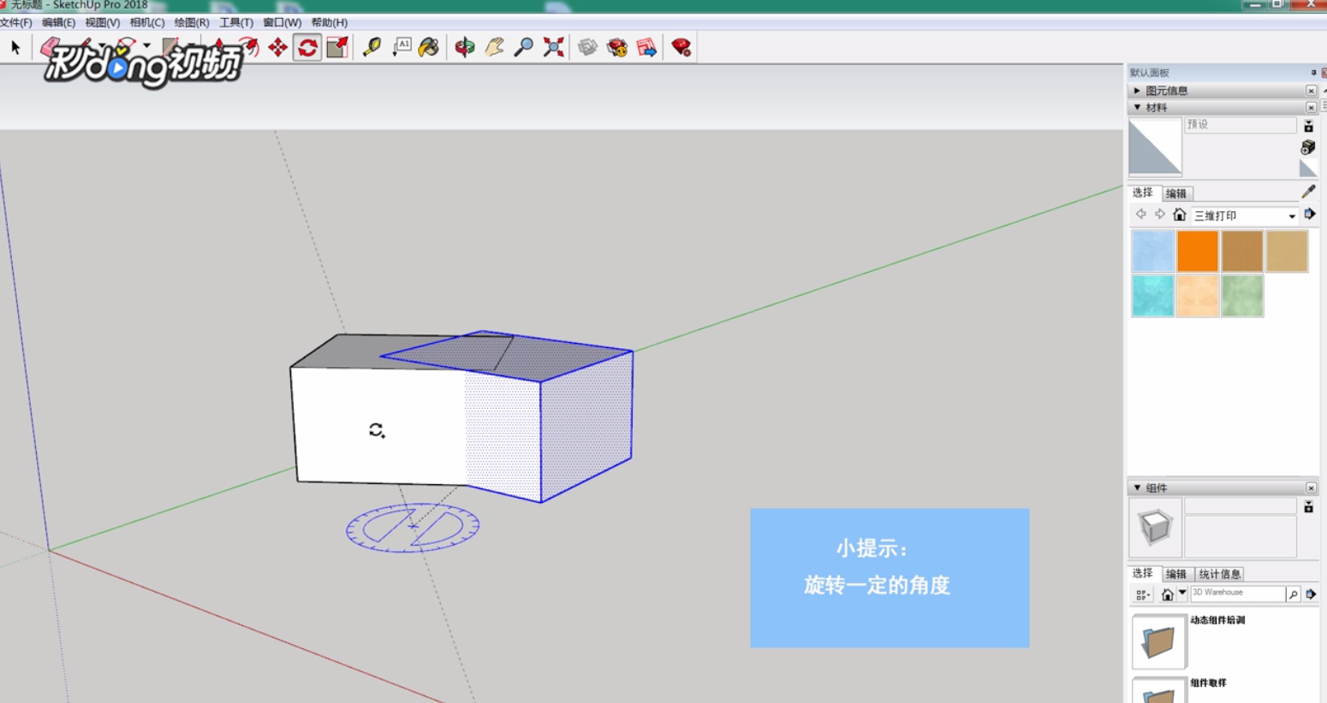The image size is (1327, 703).
Task: Click the 统计信息 tab in Components panel
Action: [1219, 574]
